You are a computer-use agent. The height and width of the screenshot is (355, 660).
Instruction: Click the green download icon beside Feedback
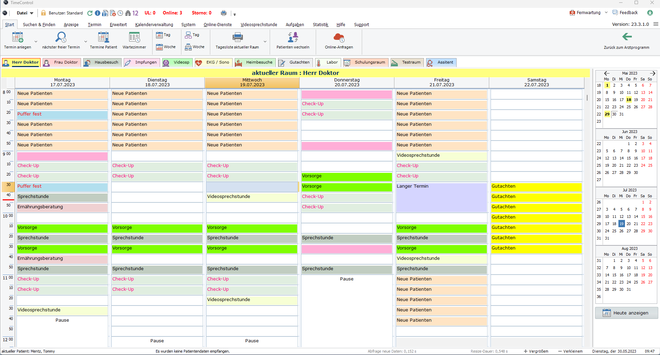[650, 13]
